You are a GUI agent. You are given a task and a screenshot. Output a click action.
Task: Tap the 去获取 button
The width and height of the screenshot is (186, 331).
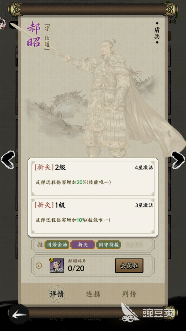(x=129, y=266)
